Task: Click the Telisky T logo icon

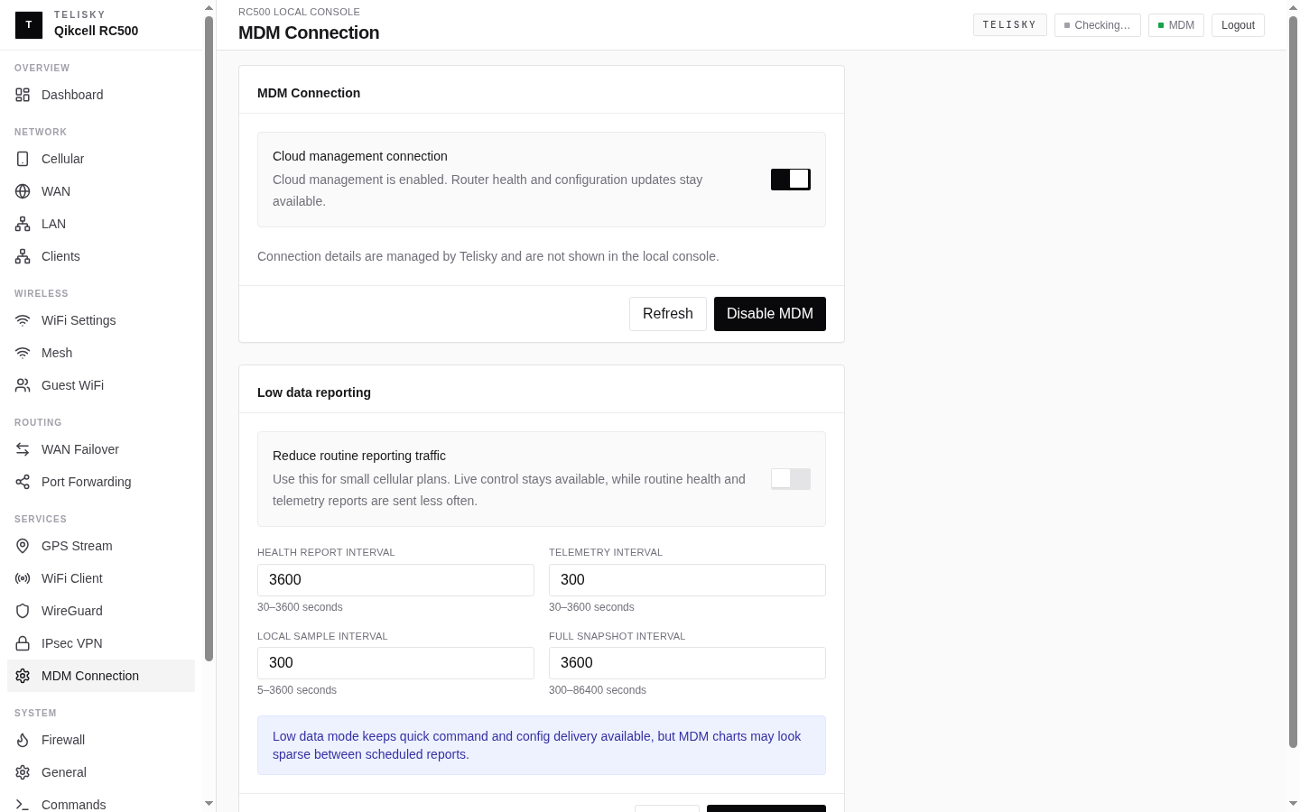Action: (x=29, y=24)
